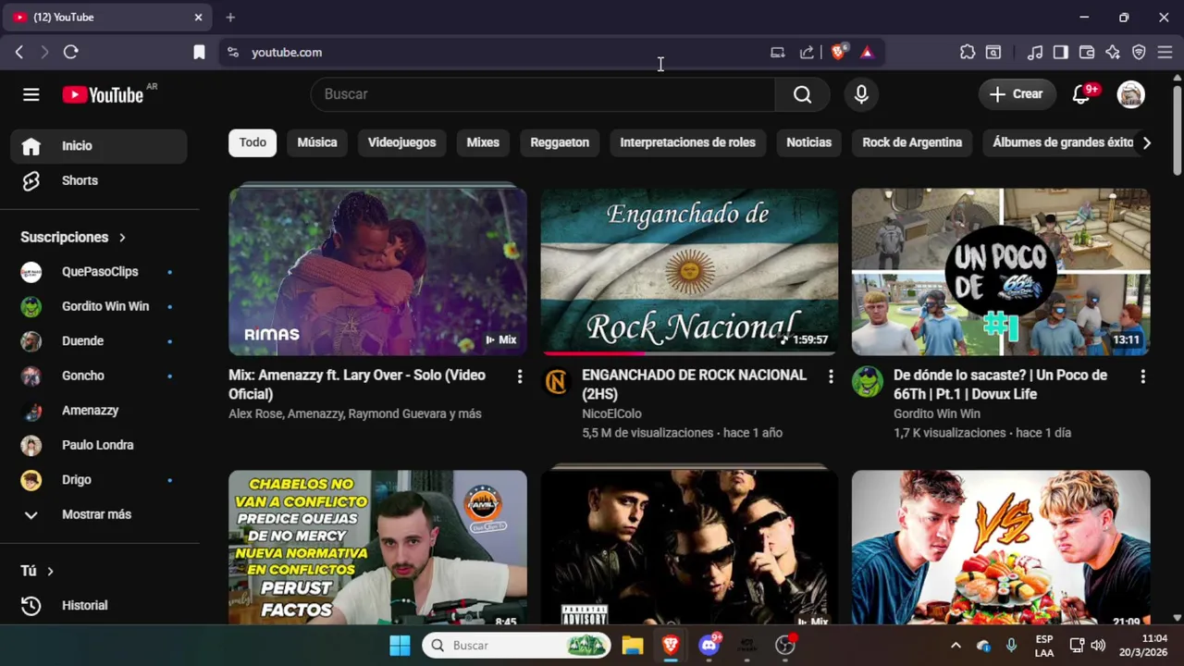This screenshot has width=1184, height=666.
Task: Open File Explorer from the taskbar
Action: pyautogui.click(x=633, y=646)
